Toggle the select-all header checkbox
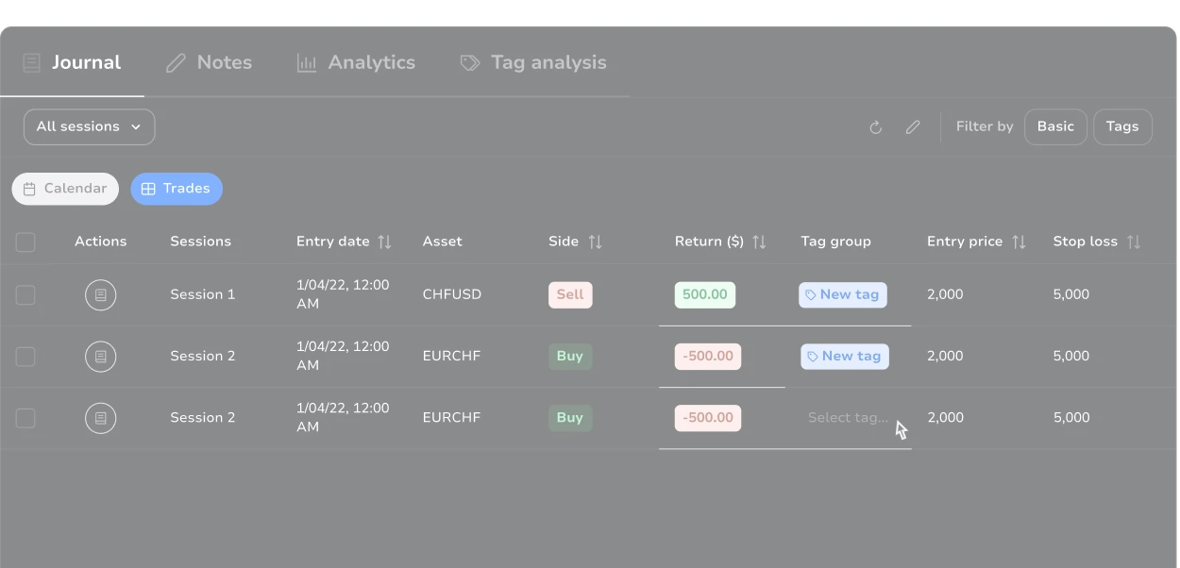The height and width of the screenshot is (568, 1180). pyautogui.click(x=25, y=242)
